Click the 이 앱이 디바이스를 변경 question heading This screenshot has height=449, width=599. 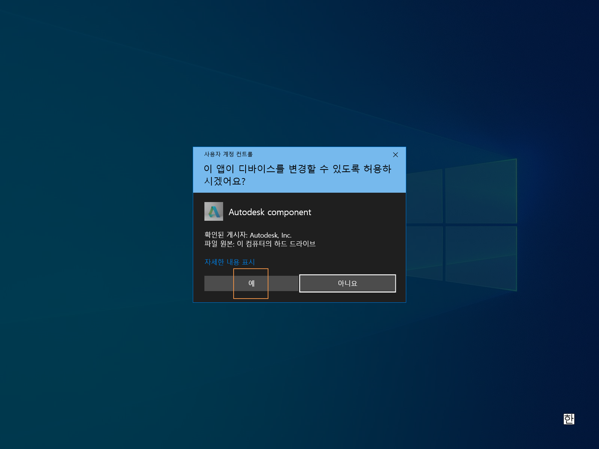(297, 175)
